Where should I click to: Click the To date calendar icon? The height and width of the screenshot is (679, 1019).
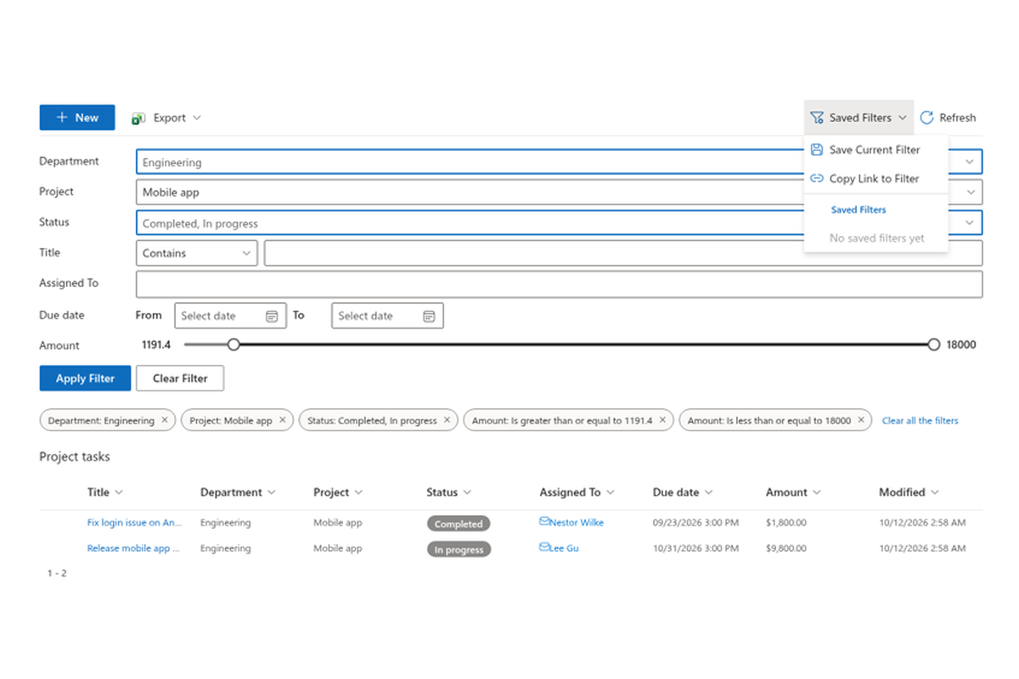(429, 316)
